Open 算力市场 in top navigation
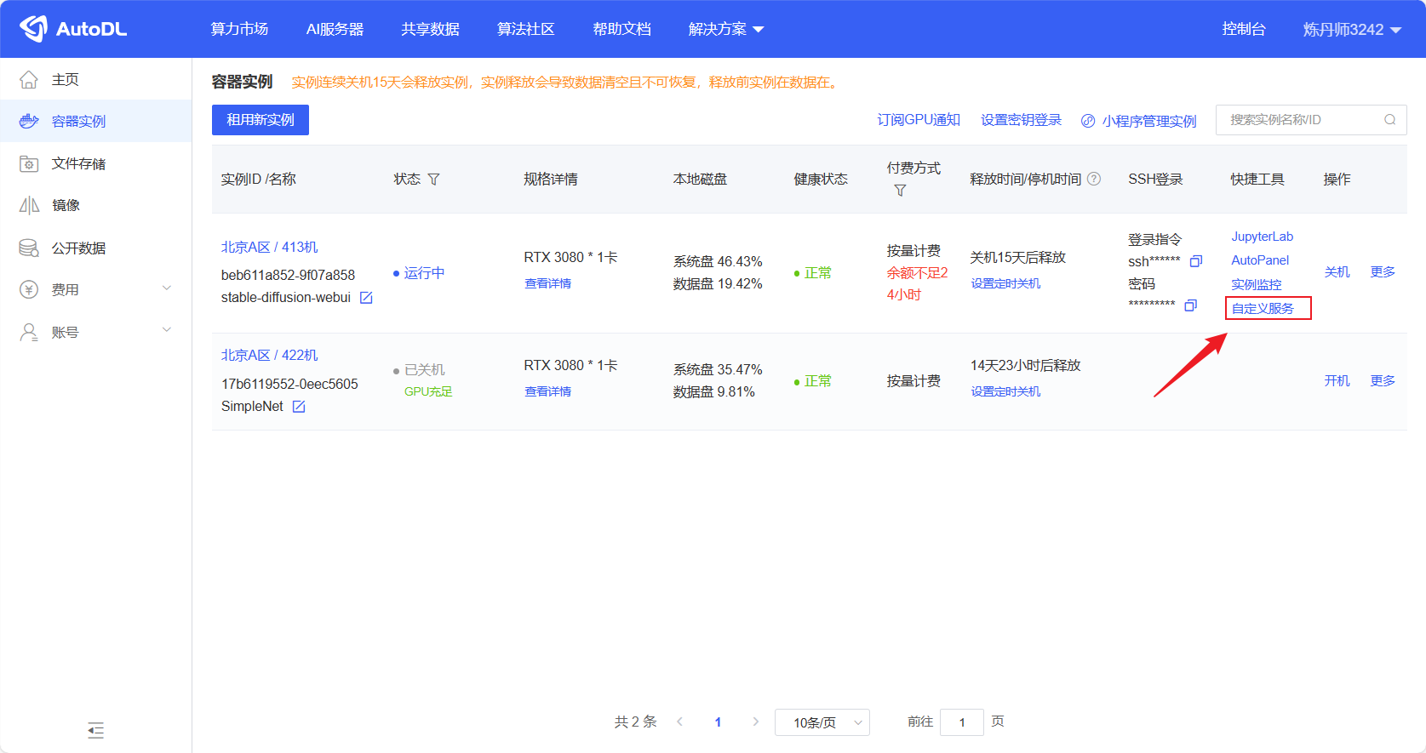The height and width of the screenshot is (753, 1426). click(x=239, y=30)
